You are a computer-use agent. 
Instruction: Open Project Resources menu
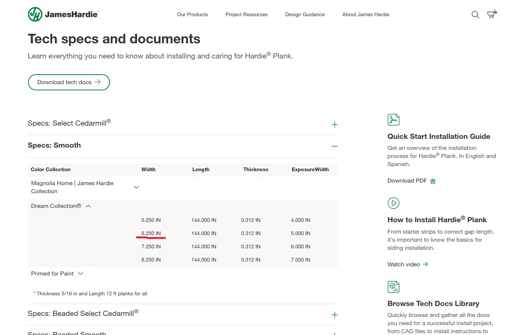click(x=246, y=15)
